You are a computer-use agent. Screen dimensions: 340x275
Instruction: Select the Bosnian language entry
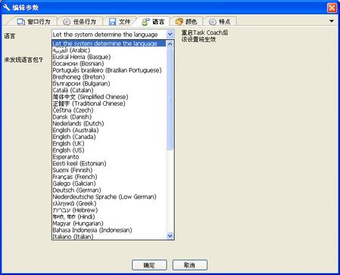click(109, 63)
